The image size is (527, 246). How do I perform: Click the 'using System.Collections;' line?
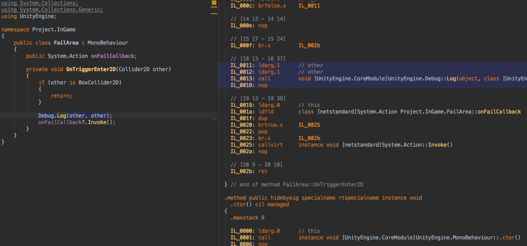click(40, 3)
